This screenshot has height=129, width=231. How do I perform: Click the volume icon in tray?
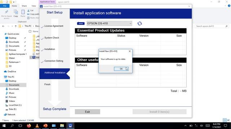tap(201, 126)
